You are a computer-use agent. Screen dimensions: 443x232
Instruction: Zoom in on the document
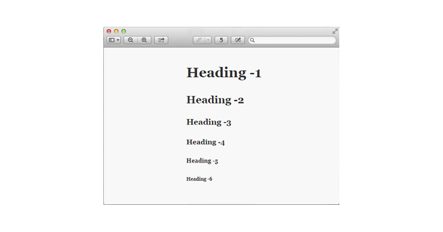[144, 40]
